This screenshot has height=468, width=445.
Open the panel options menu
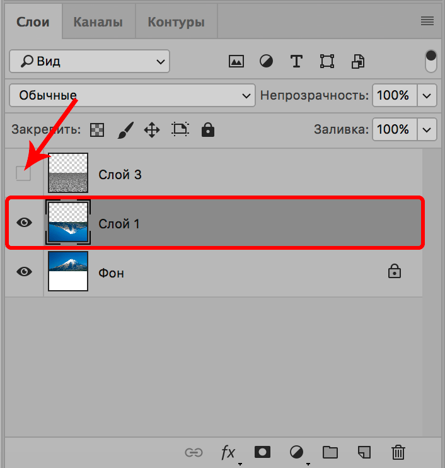pyautogui.click(x=427, y=21)
